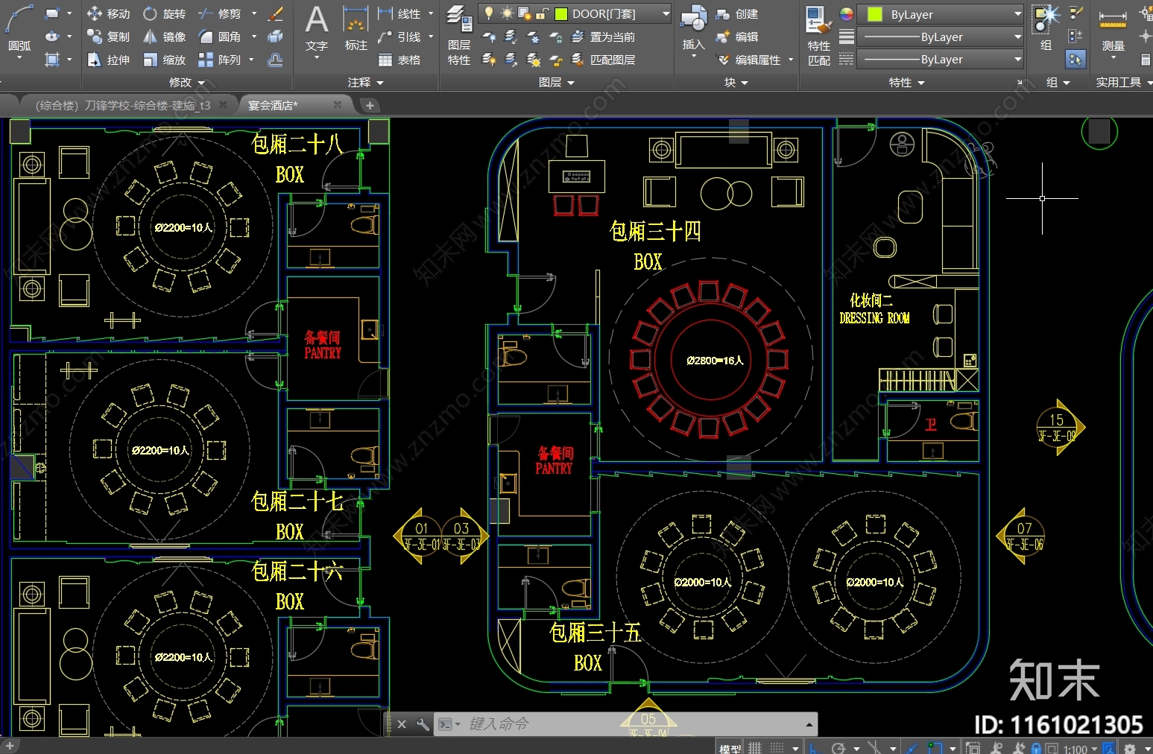The height and width of the screenshot is (754, 1153).
Task: Toggle snap mode in status bar
Action: (x=777, y=747)
